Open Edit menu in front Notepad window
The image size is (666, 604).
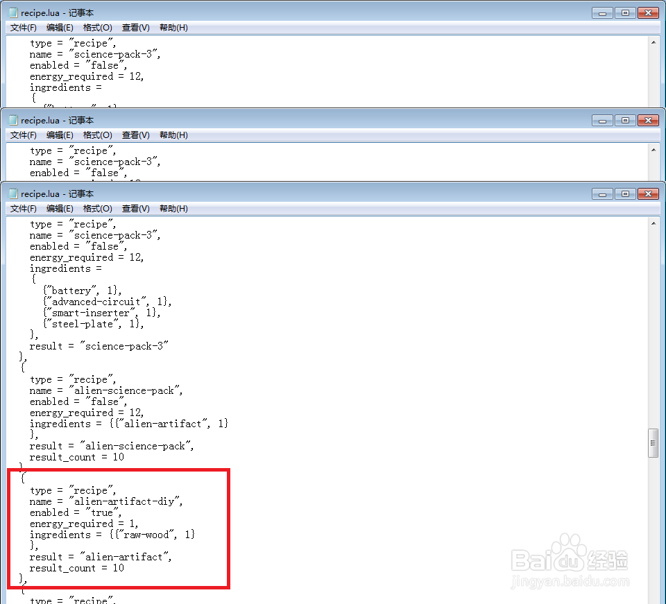click(x=60, y=209)
